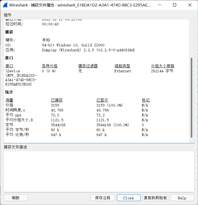Click the dropped packets value 0 (0 %)
Viewport: 198px width, 205px height.
pyautogui.click(x=49, y=71)
